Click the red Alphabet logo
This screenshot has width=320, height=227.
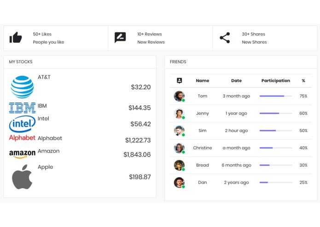22,138
